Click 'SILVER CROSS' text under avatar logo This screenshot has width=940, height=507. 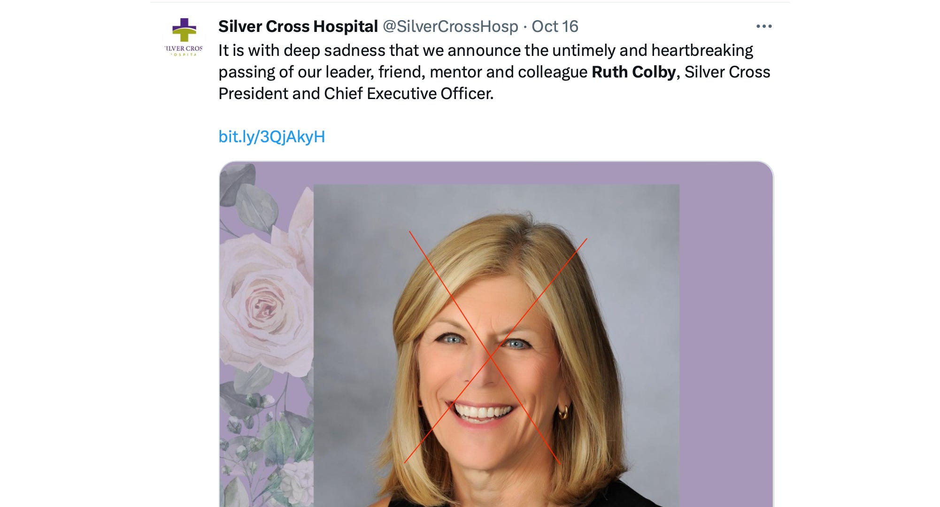point(184,48)
